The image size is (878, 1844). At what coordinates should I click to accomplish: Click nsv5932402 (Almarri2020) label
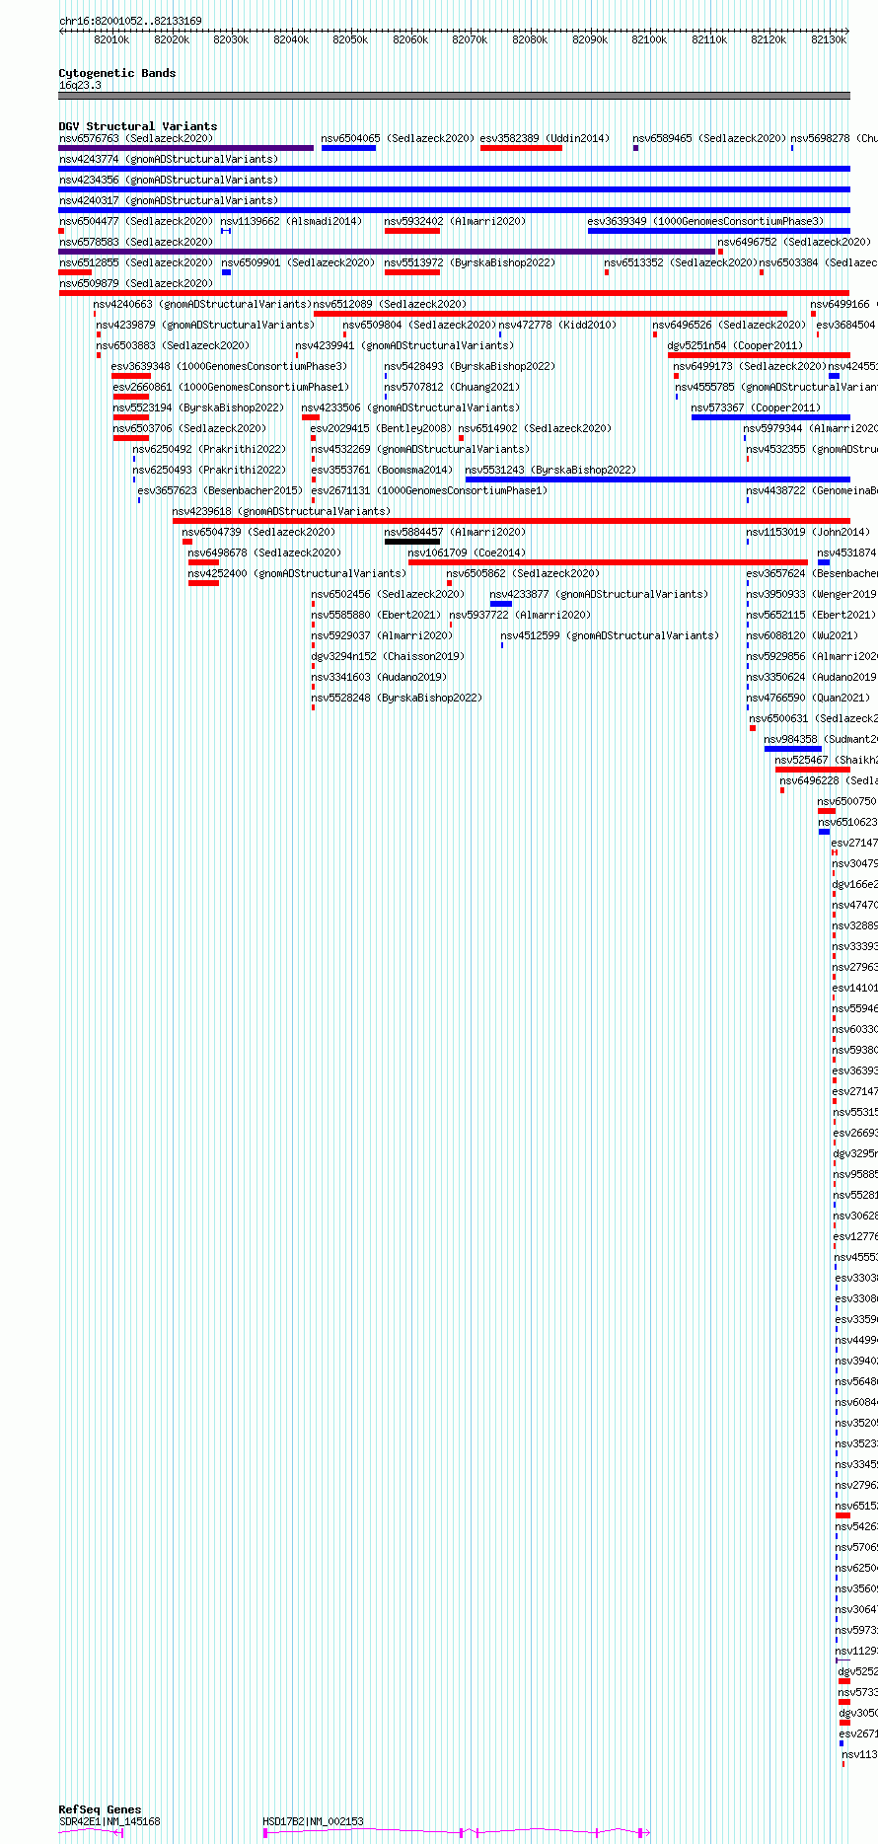tap(455, 221)
